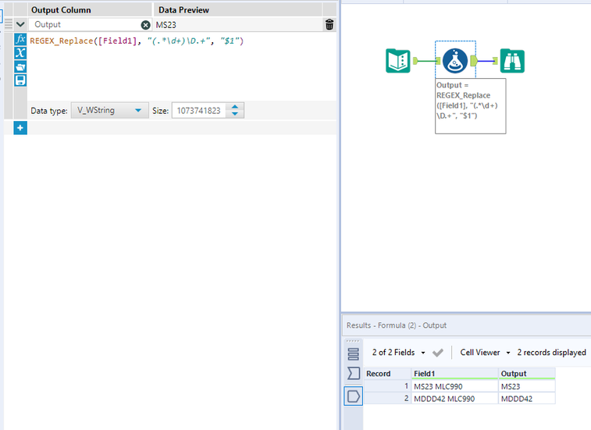Select the Browse tool on canvas
The height and width of the screenshot is (430, 591).
(x=512, y=61)
